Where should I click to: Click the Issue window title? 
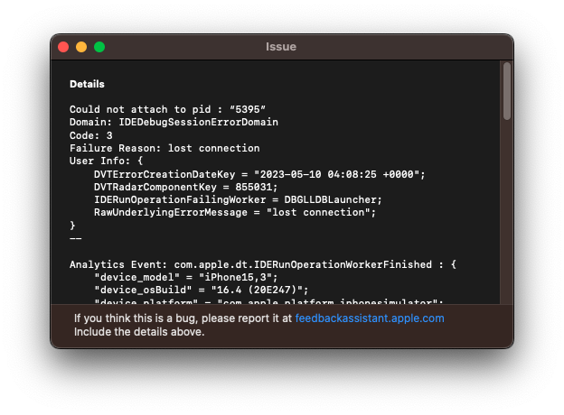(x=281, y=47)
